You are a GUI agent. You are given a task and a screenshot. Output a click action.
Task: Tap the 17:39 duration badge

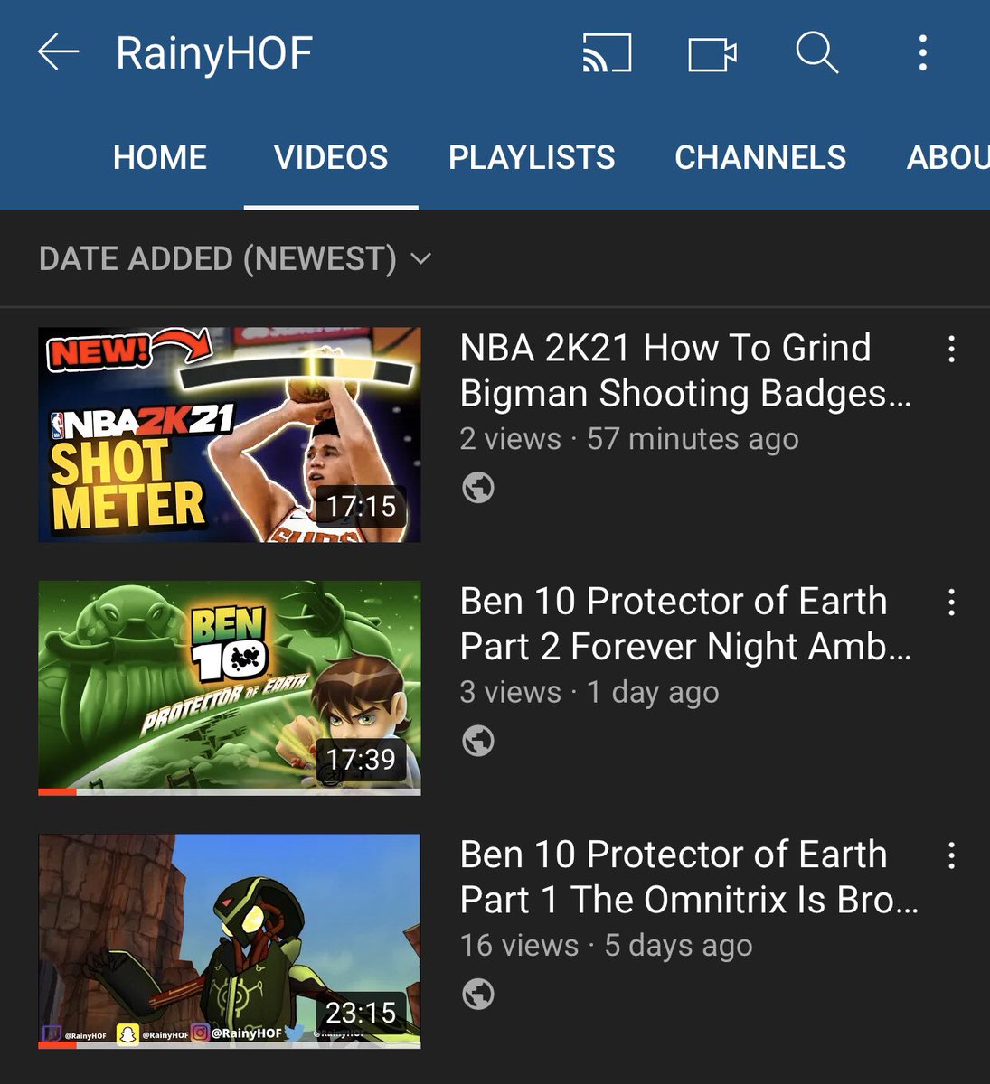pyautogui.click(x=361, y=759)
